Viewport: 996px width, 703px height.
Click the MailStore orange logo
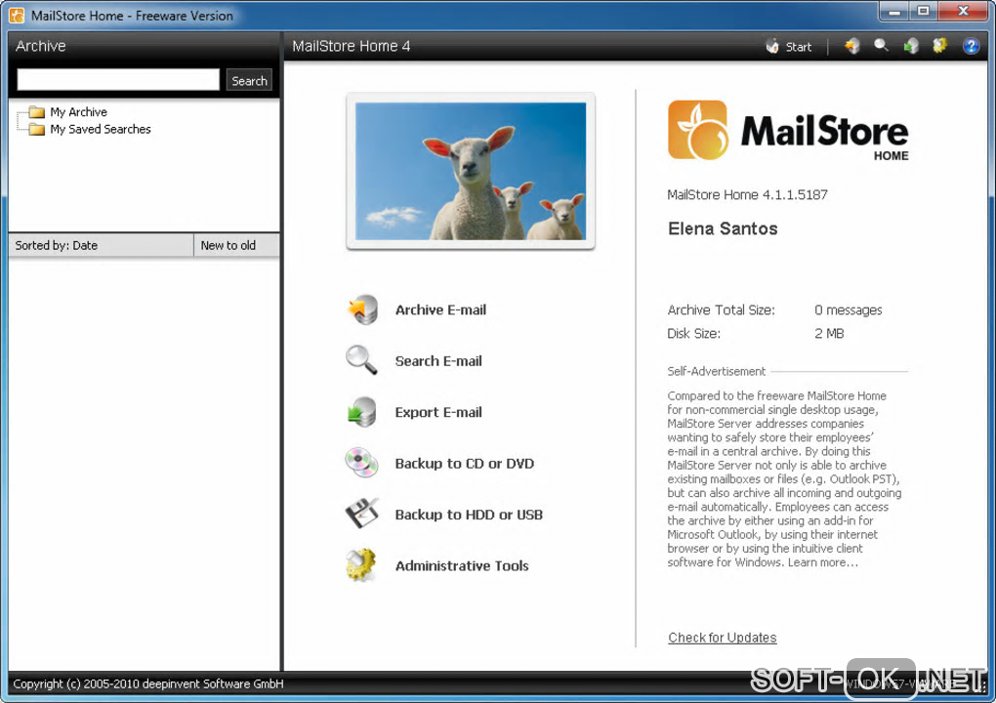pyautogui.click(x=697, y=130)
